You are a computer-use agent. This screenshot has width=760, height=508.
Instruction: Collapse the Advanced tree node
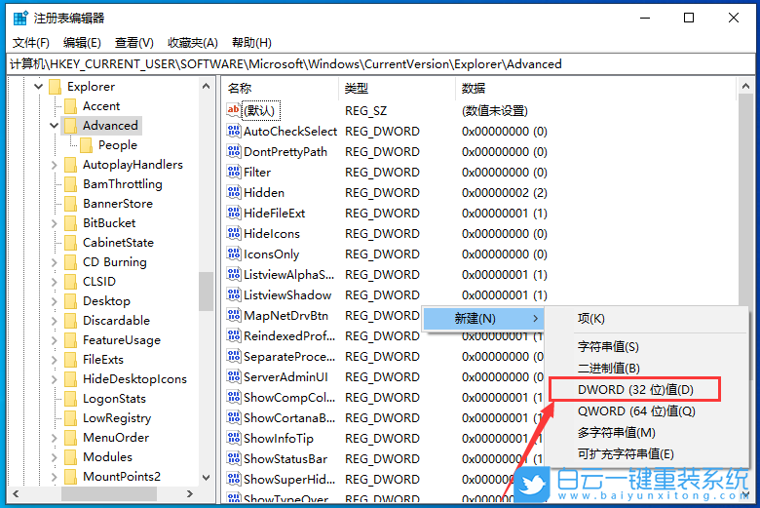[54, 126]
